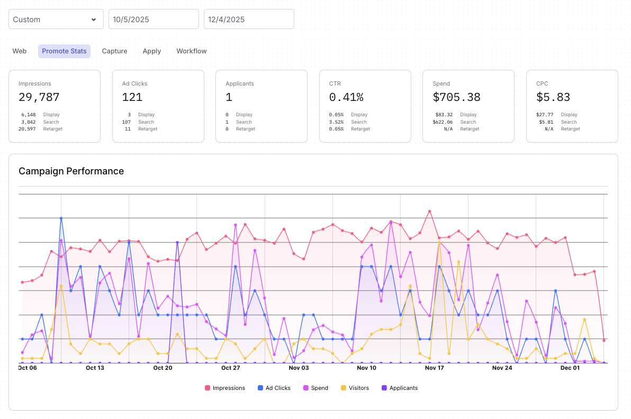Select the Promote Stats tab

coord(64,51)
